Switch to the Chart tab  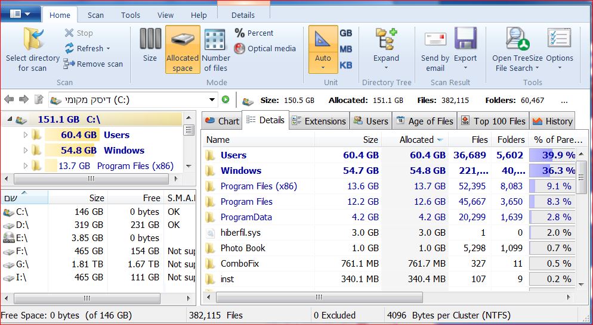pos(223,121)
